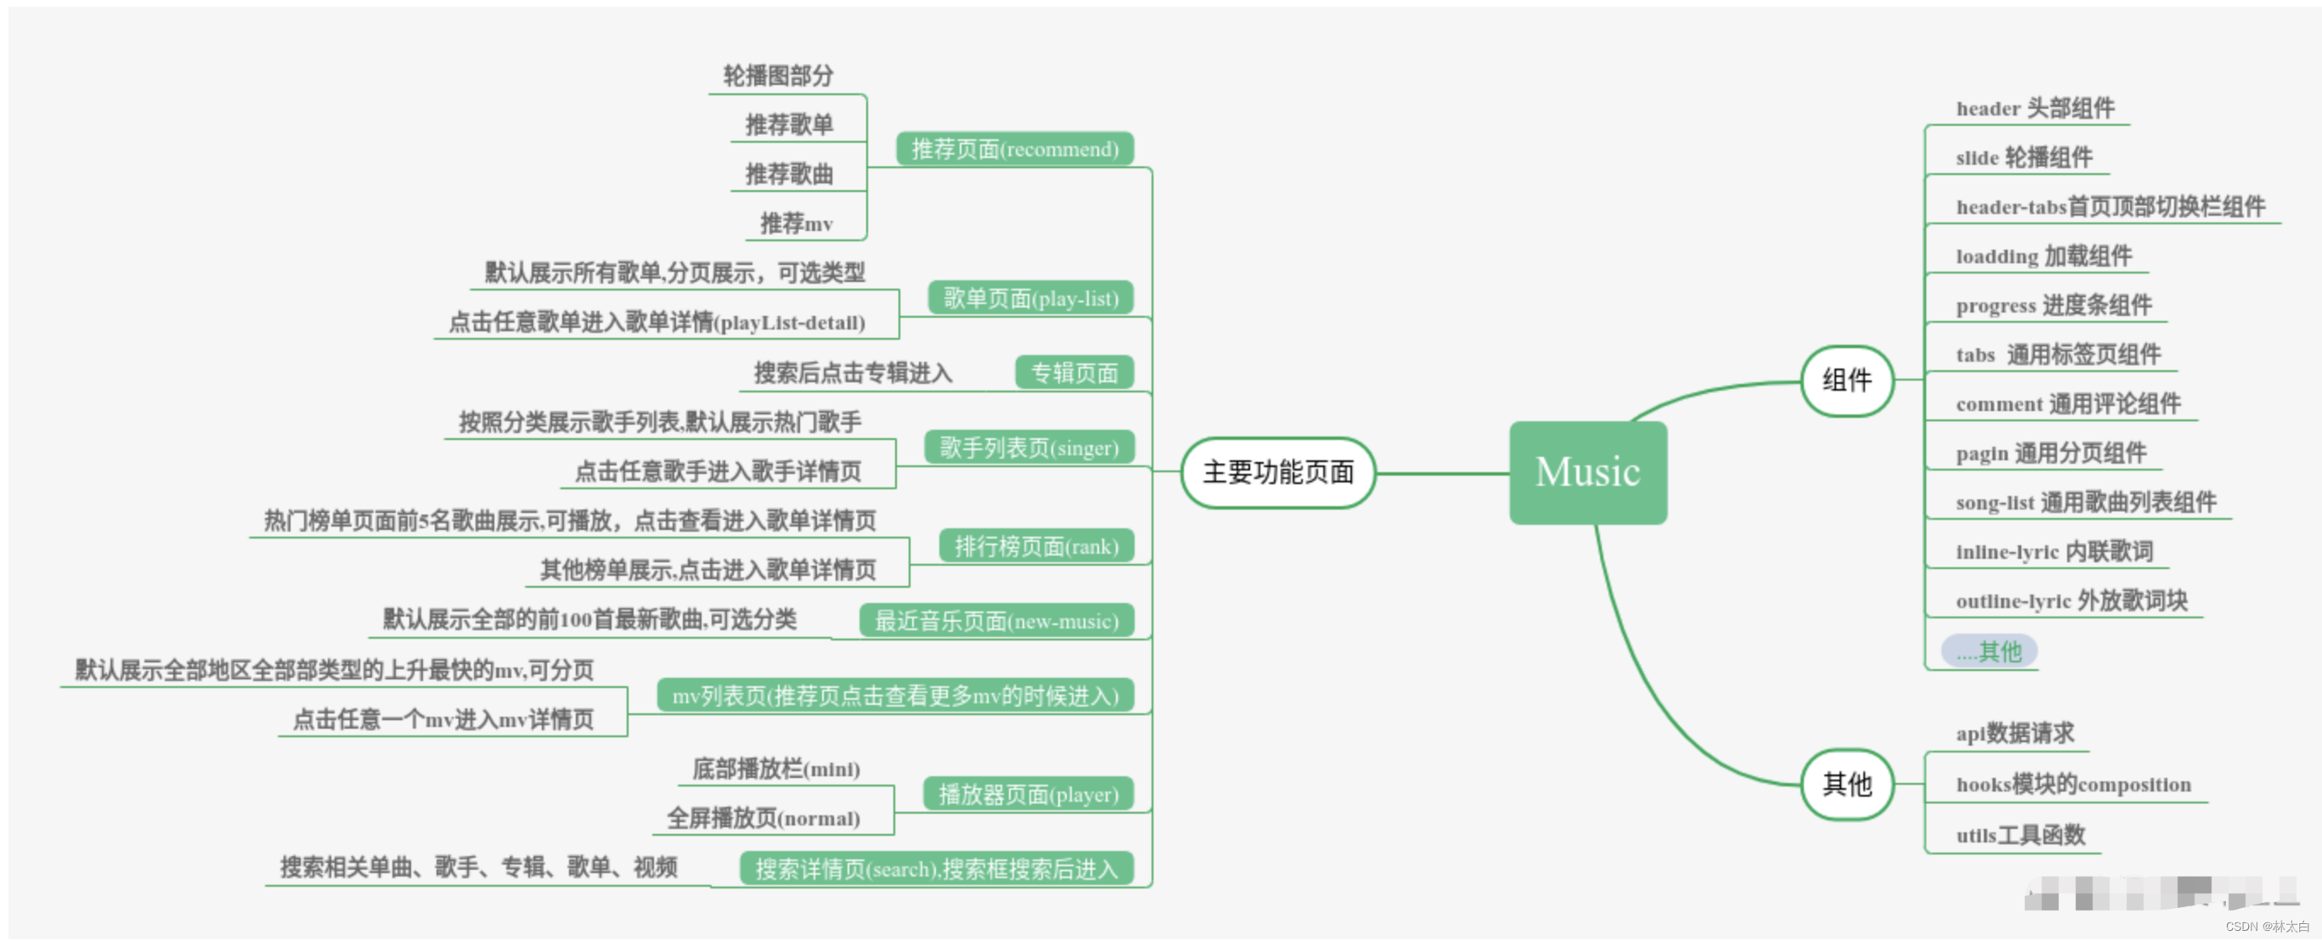Select 默认展示全部的前100首最新歌曲 leaf

pyautogui.click(x=589, y=619)
